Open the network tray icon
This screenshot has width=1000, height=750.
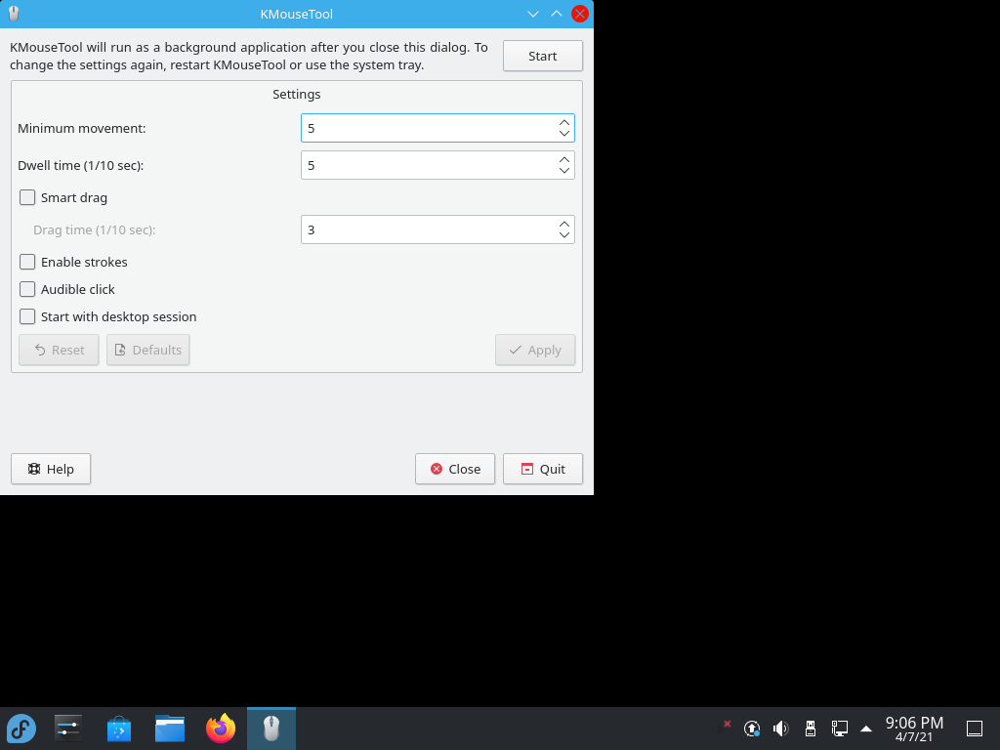[839, 729]
